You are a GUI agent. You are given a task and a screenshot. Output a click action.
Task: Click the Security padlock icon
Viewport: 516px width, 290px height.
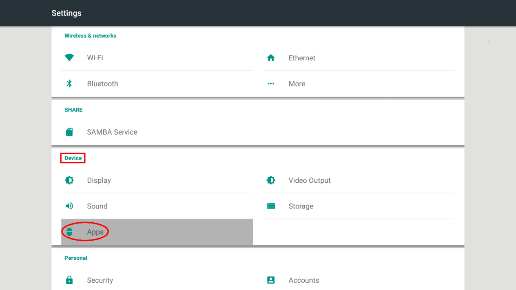69,280
